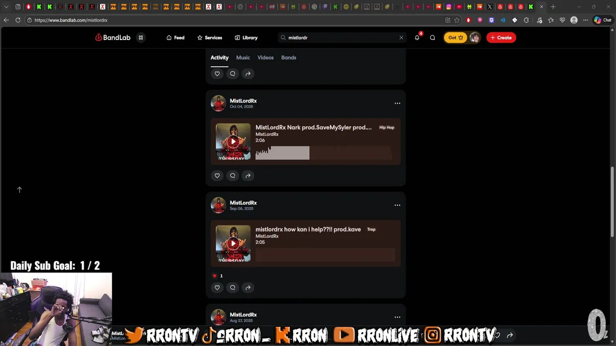Viewport: 616px width, 346px height.
Task: Seek in the how kan i help waveform
Action: point(325,255)
